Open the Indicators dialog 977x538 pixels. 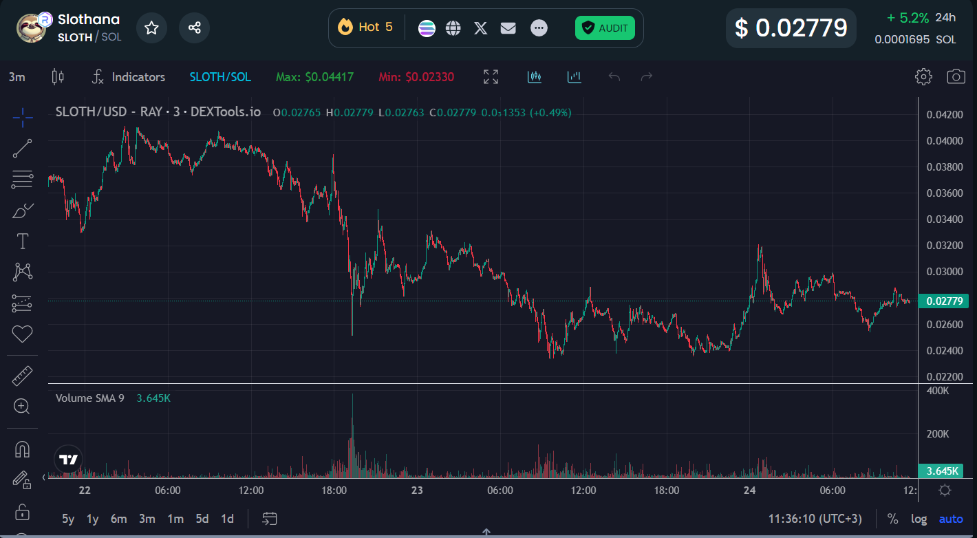point(129,77)
